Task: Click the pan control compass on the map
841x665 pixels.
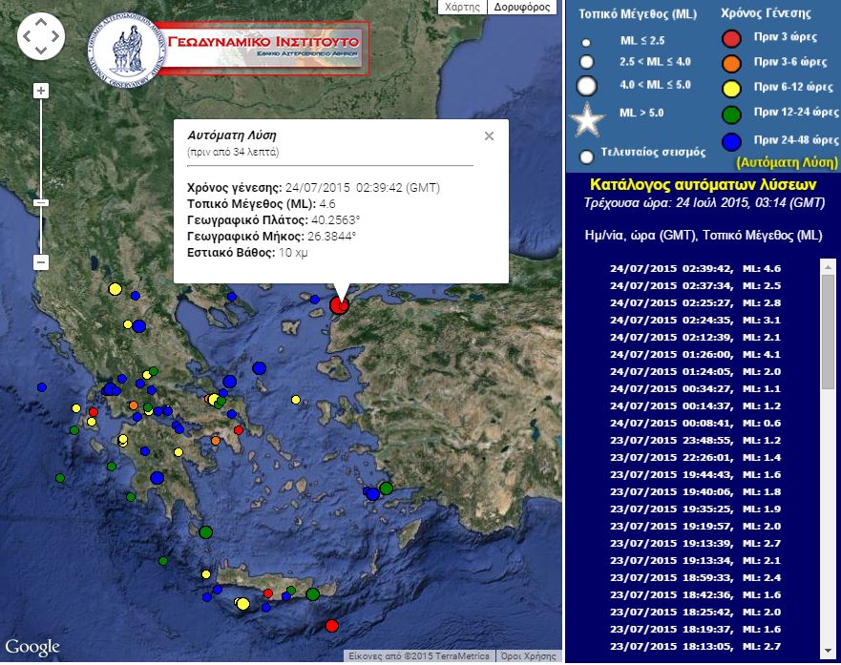Action: coord(41,35)
